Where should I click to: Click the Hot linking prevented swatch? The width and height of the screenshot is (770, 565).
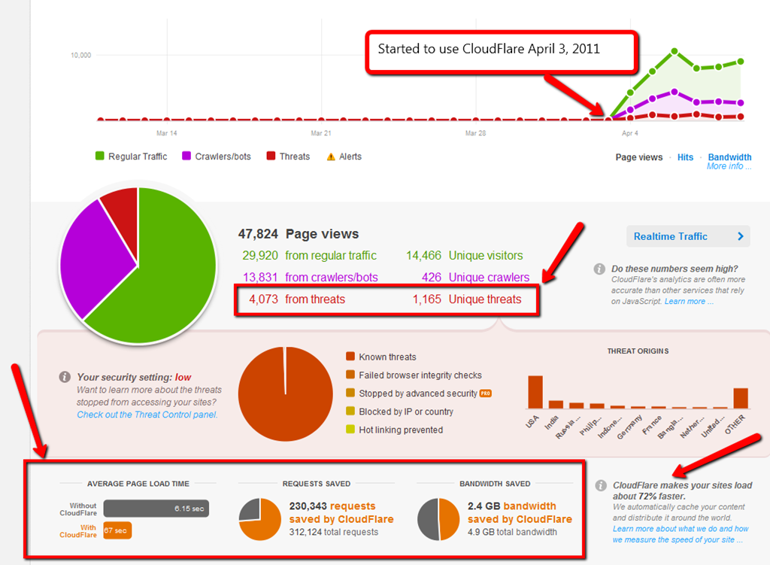(350, 429)
